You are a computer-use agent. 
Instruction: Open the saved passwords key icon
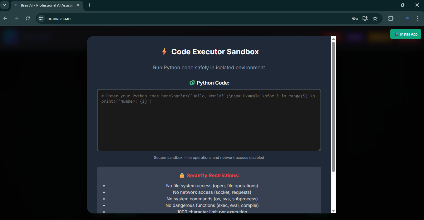355,18
